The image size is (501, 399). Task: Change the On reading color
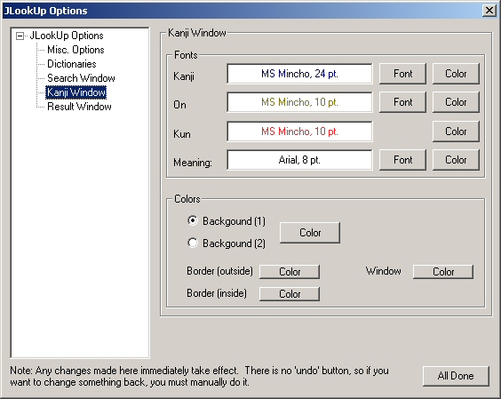click(x=456, y=102)
